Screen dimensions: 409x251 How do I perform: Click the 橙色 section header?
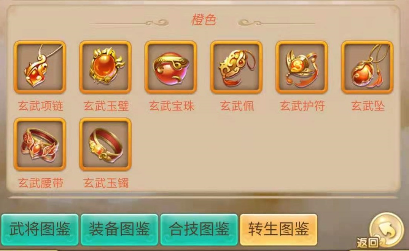coord(204,20)
